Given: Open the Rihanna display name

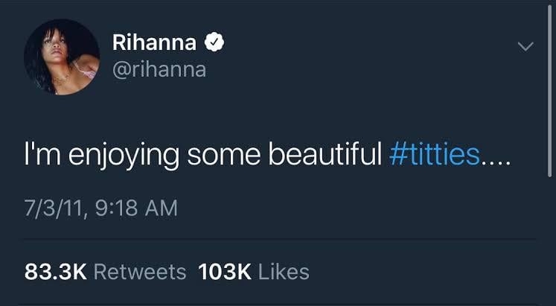Looking at the screenshot, I should [154, 44].
